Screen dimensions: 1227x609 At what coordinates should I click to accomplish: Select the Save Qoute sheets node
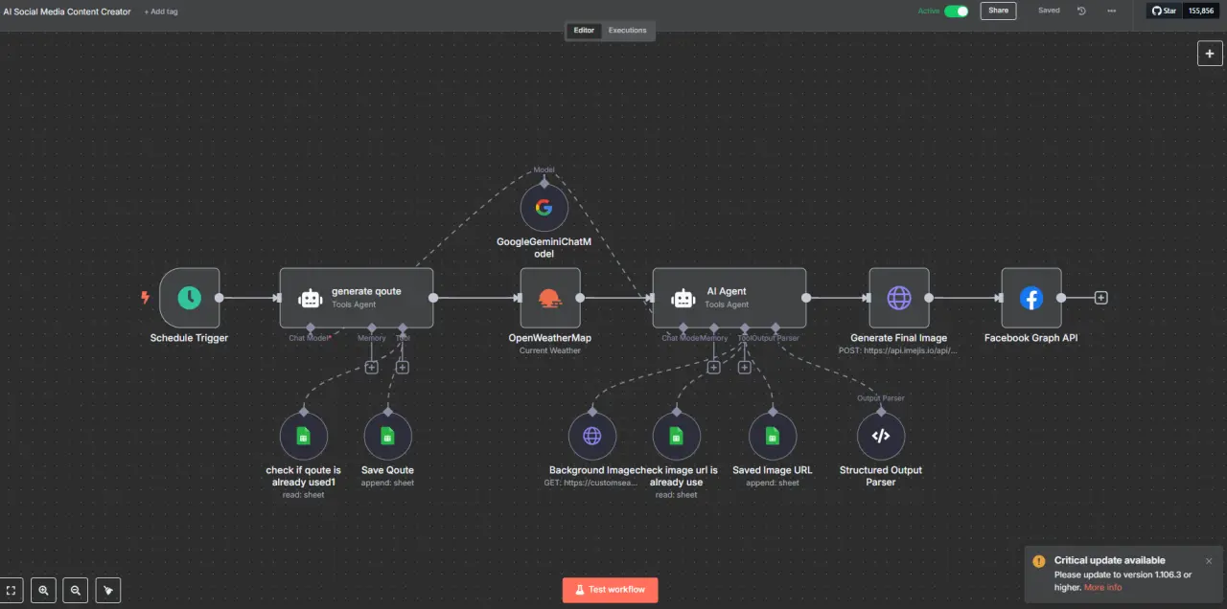click(x=387, y=437)
